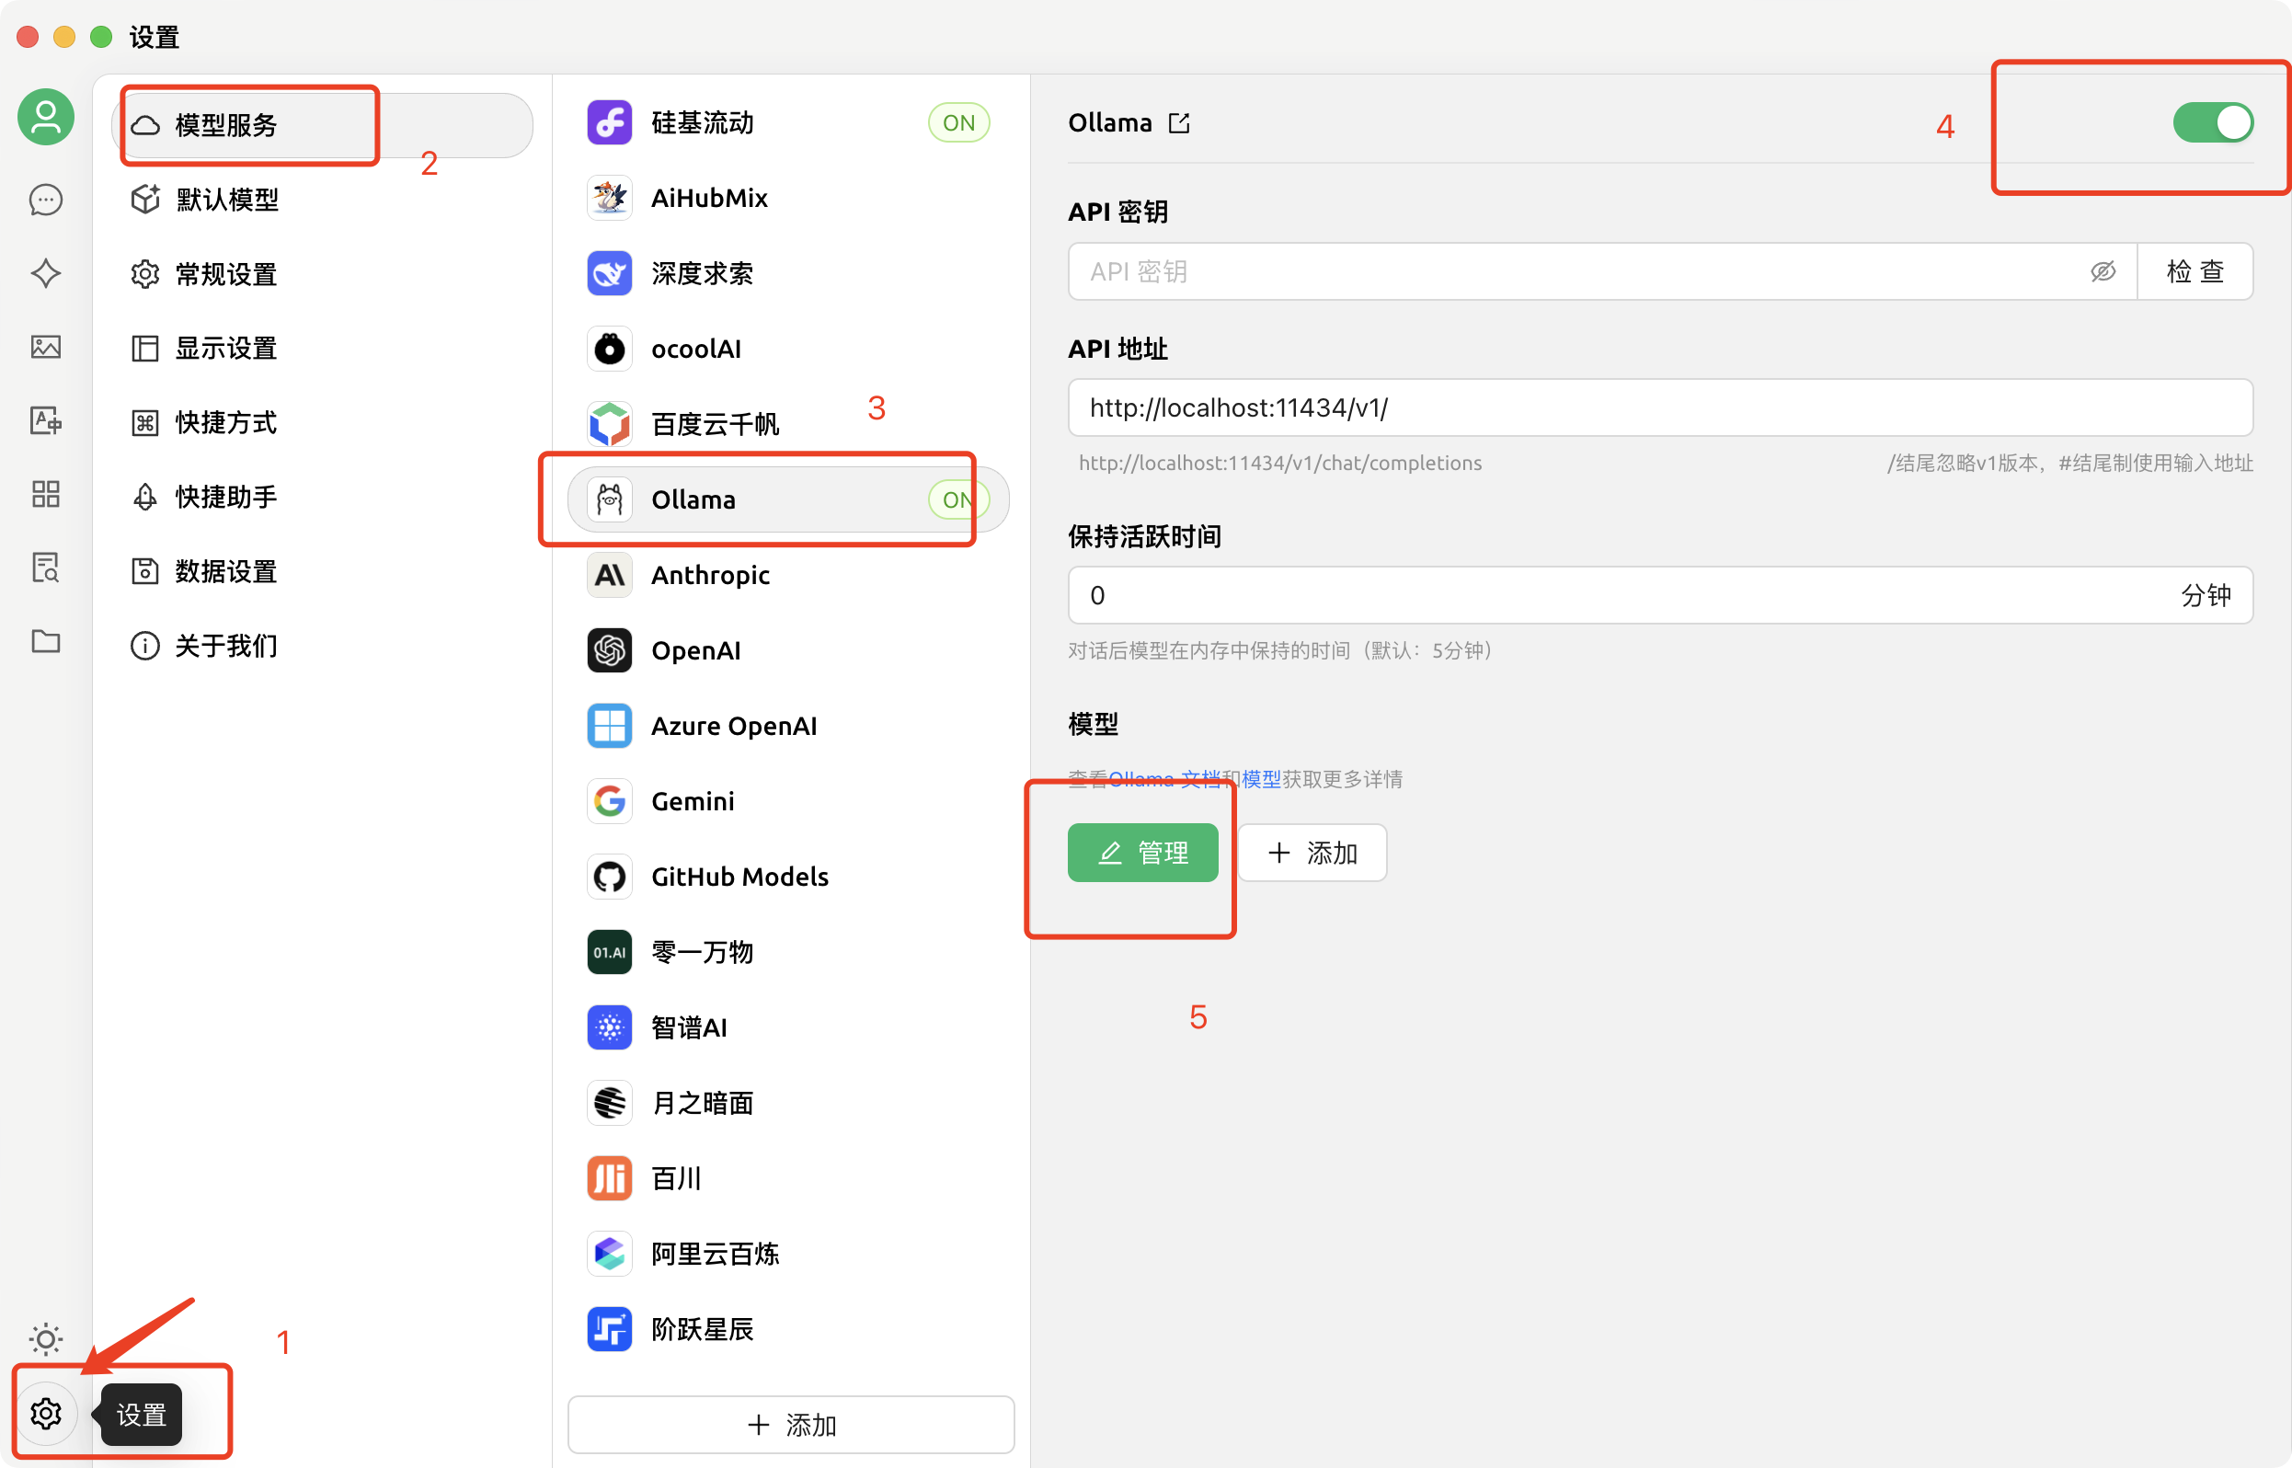Open the mini apps grid icon
Image resolution: width=2292 pixels, height=1468 pixels.
[46, 494]
